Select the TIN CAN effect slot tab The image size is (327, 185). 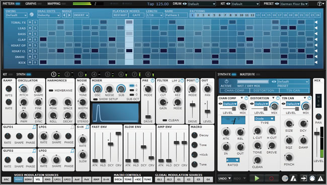(x=293, y=90)
